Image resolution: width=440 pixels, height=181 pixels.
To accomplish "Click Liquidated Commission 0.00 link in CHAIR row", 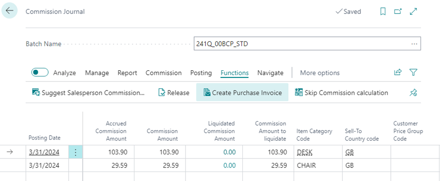I will tap(229, 165).
